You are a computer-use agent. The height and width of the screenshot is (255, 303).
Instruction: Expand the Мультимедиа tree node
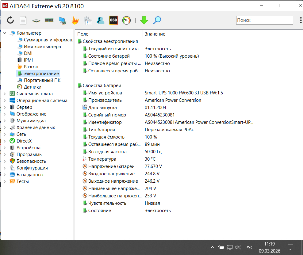point(5,121)
